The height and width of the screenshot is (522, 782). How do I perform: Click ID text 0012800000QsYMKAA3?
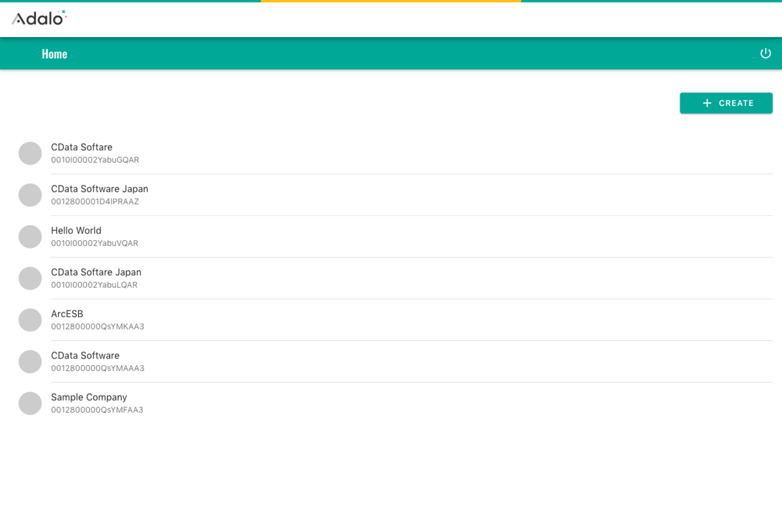click(98, 327)
